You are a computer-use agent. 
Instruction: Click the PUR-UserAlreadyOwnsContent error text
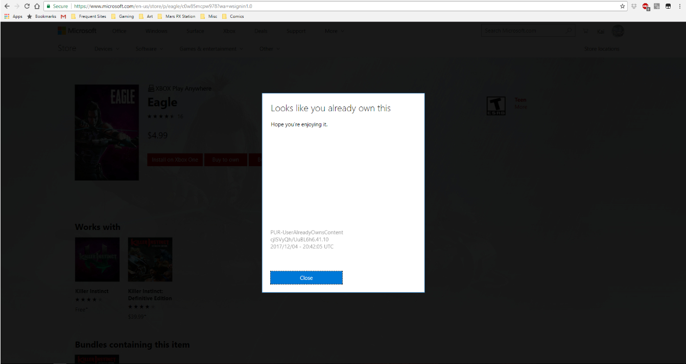coord(307,232)
